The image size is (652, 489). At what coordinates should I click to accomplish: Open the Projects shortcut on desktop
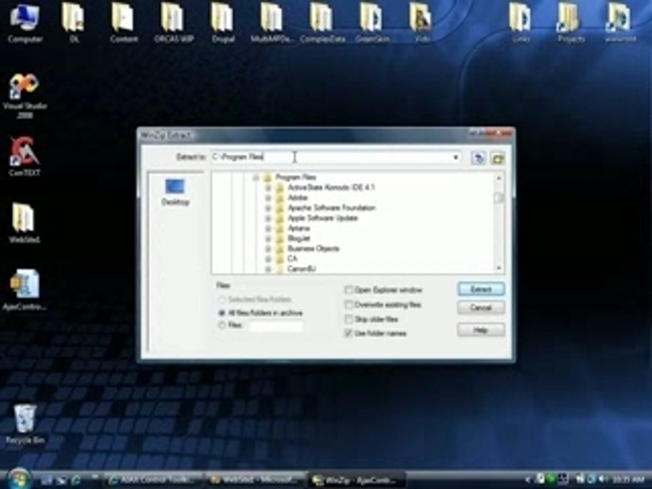click(571, 23)
